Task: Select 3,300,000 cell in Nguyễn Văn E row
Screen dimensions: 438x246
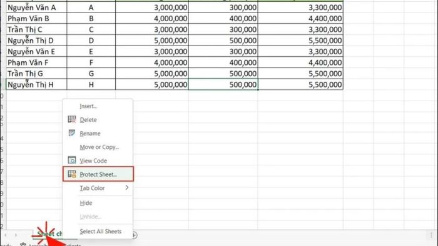Action: click(x=300, y=52)
